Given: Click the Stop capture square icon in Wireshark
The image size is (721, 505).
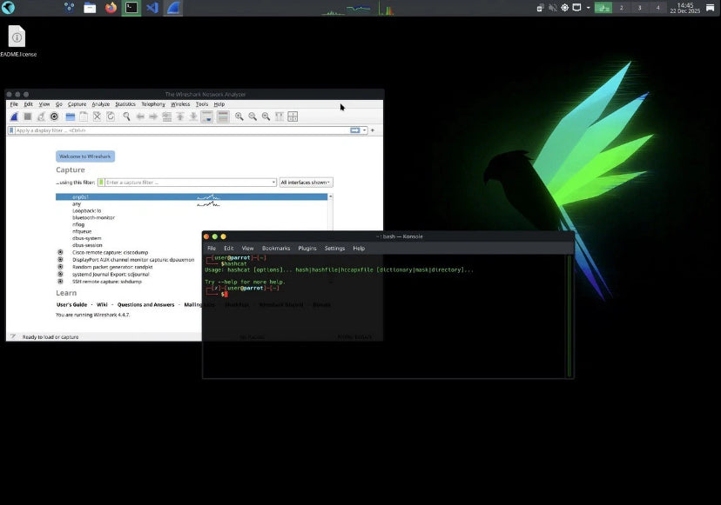Looking at the screenshot, I should [28, 116].
